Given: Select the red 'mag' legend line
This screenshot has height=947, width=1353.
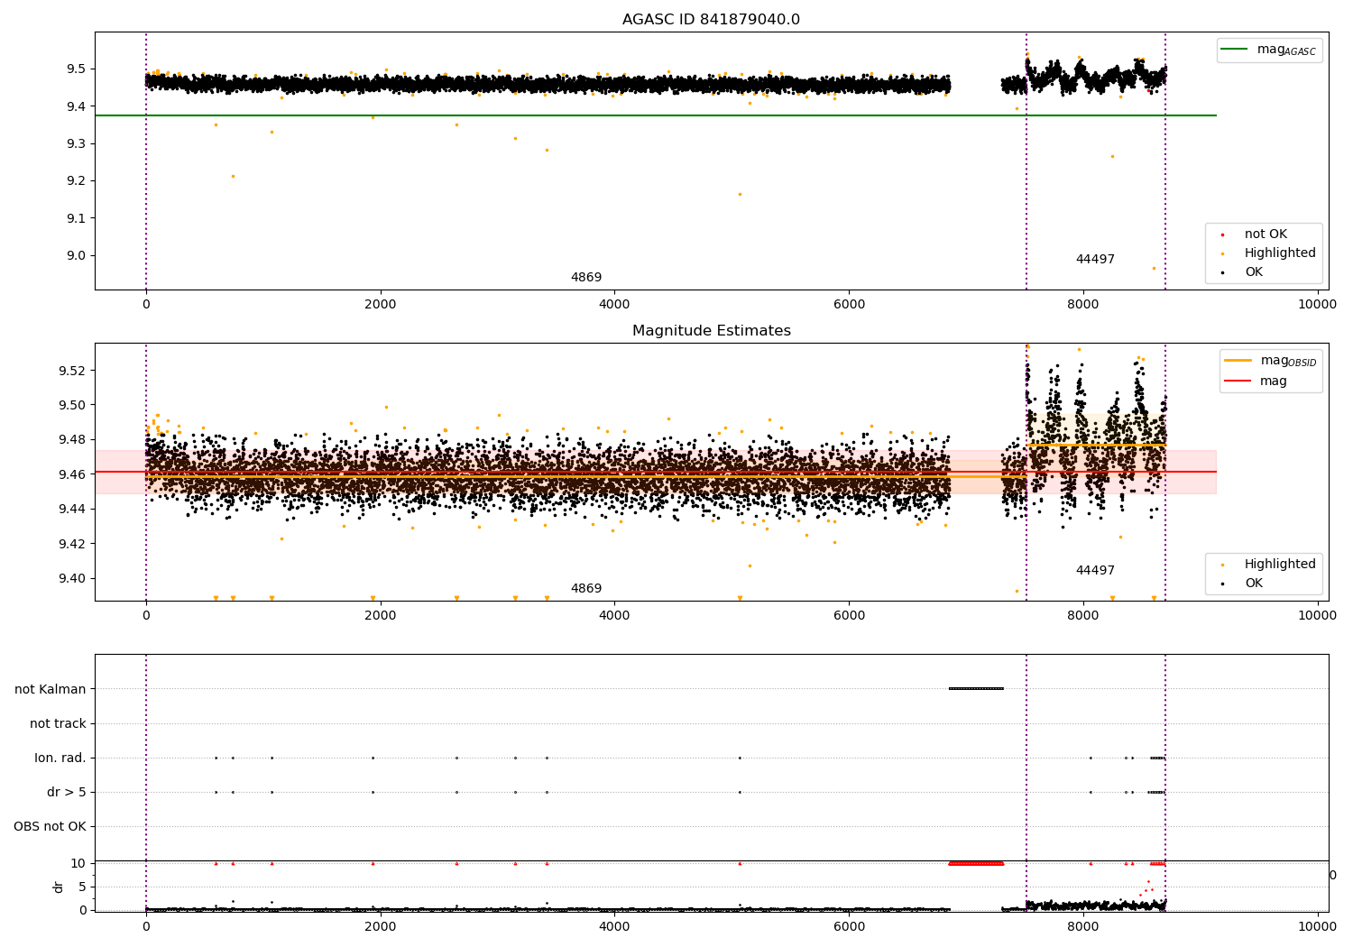Looking at the screenshot, I should [x=1238, y=381].
